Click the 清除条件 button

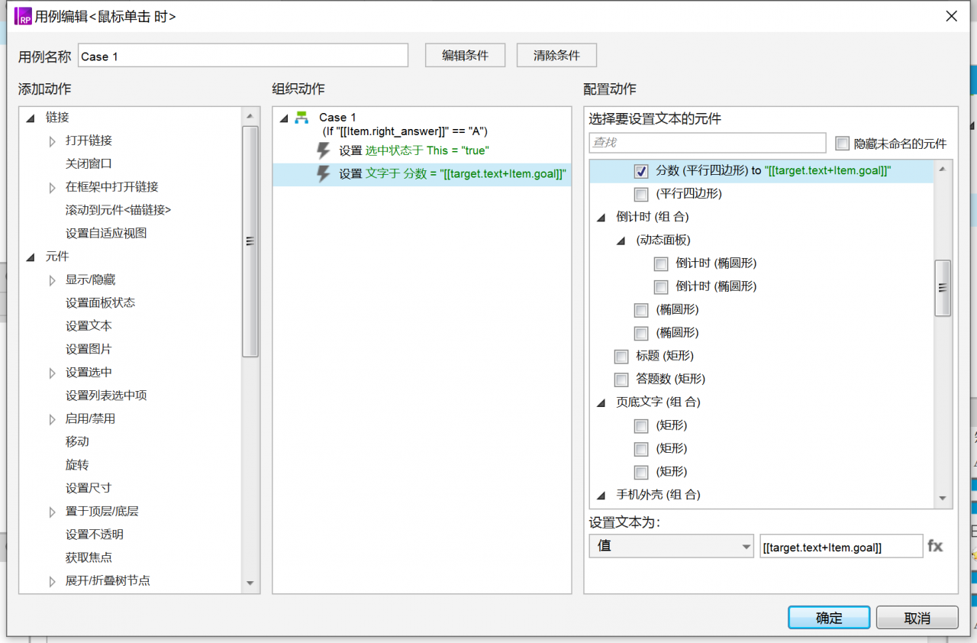click(x=556, y=55)
